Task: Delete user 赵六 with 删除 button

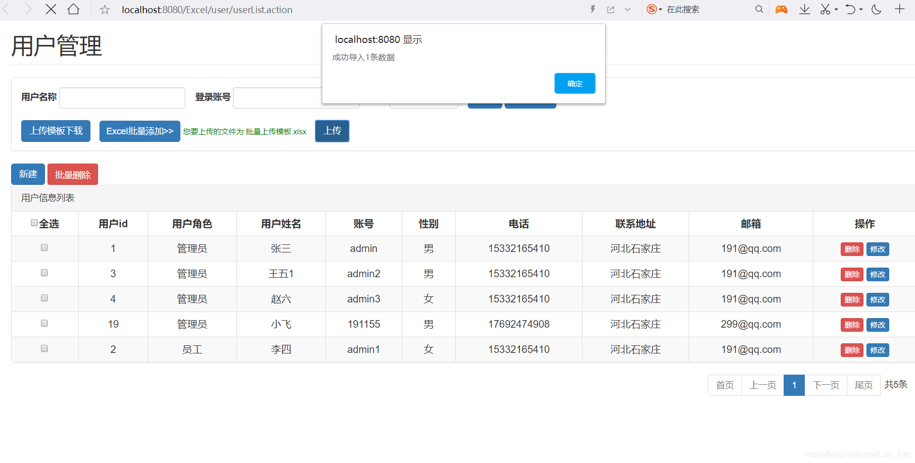Action: pos(852,299)
